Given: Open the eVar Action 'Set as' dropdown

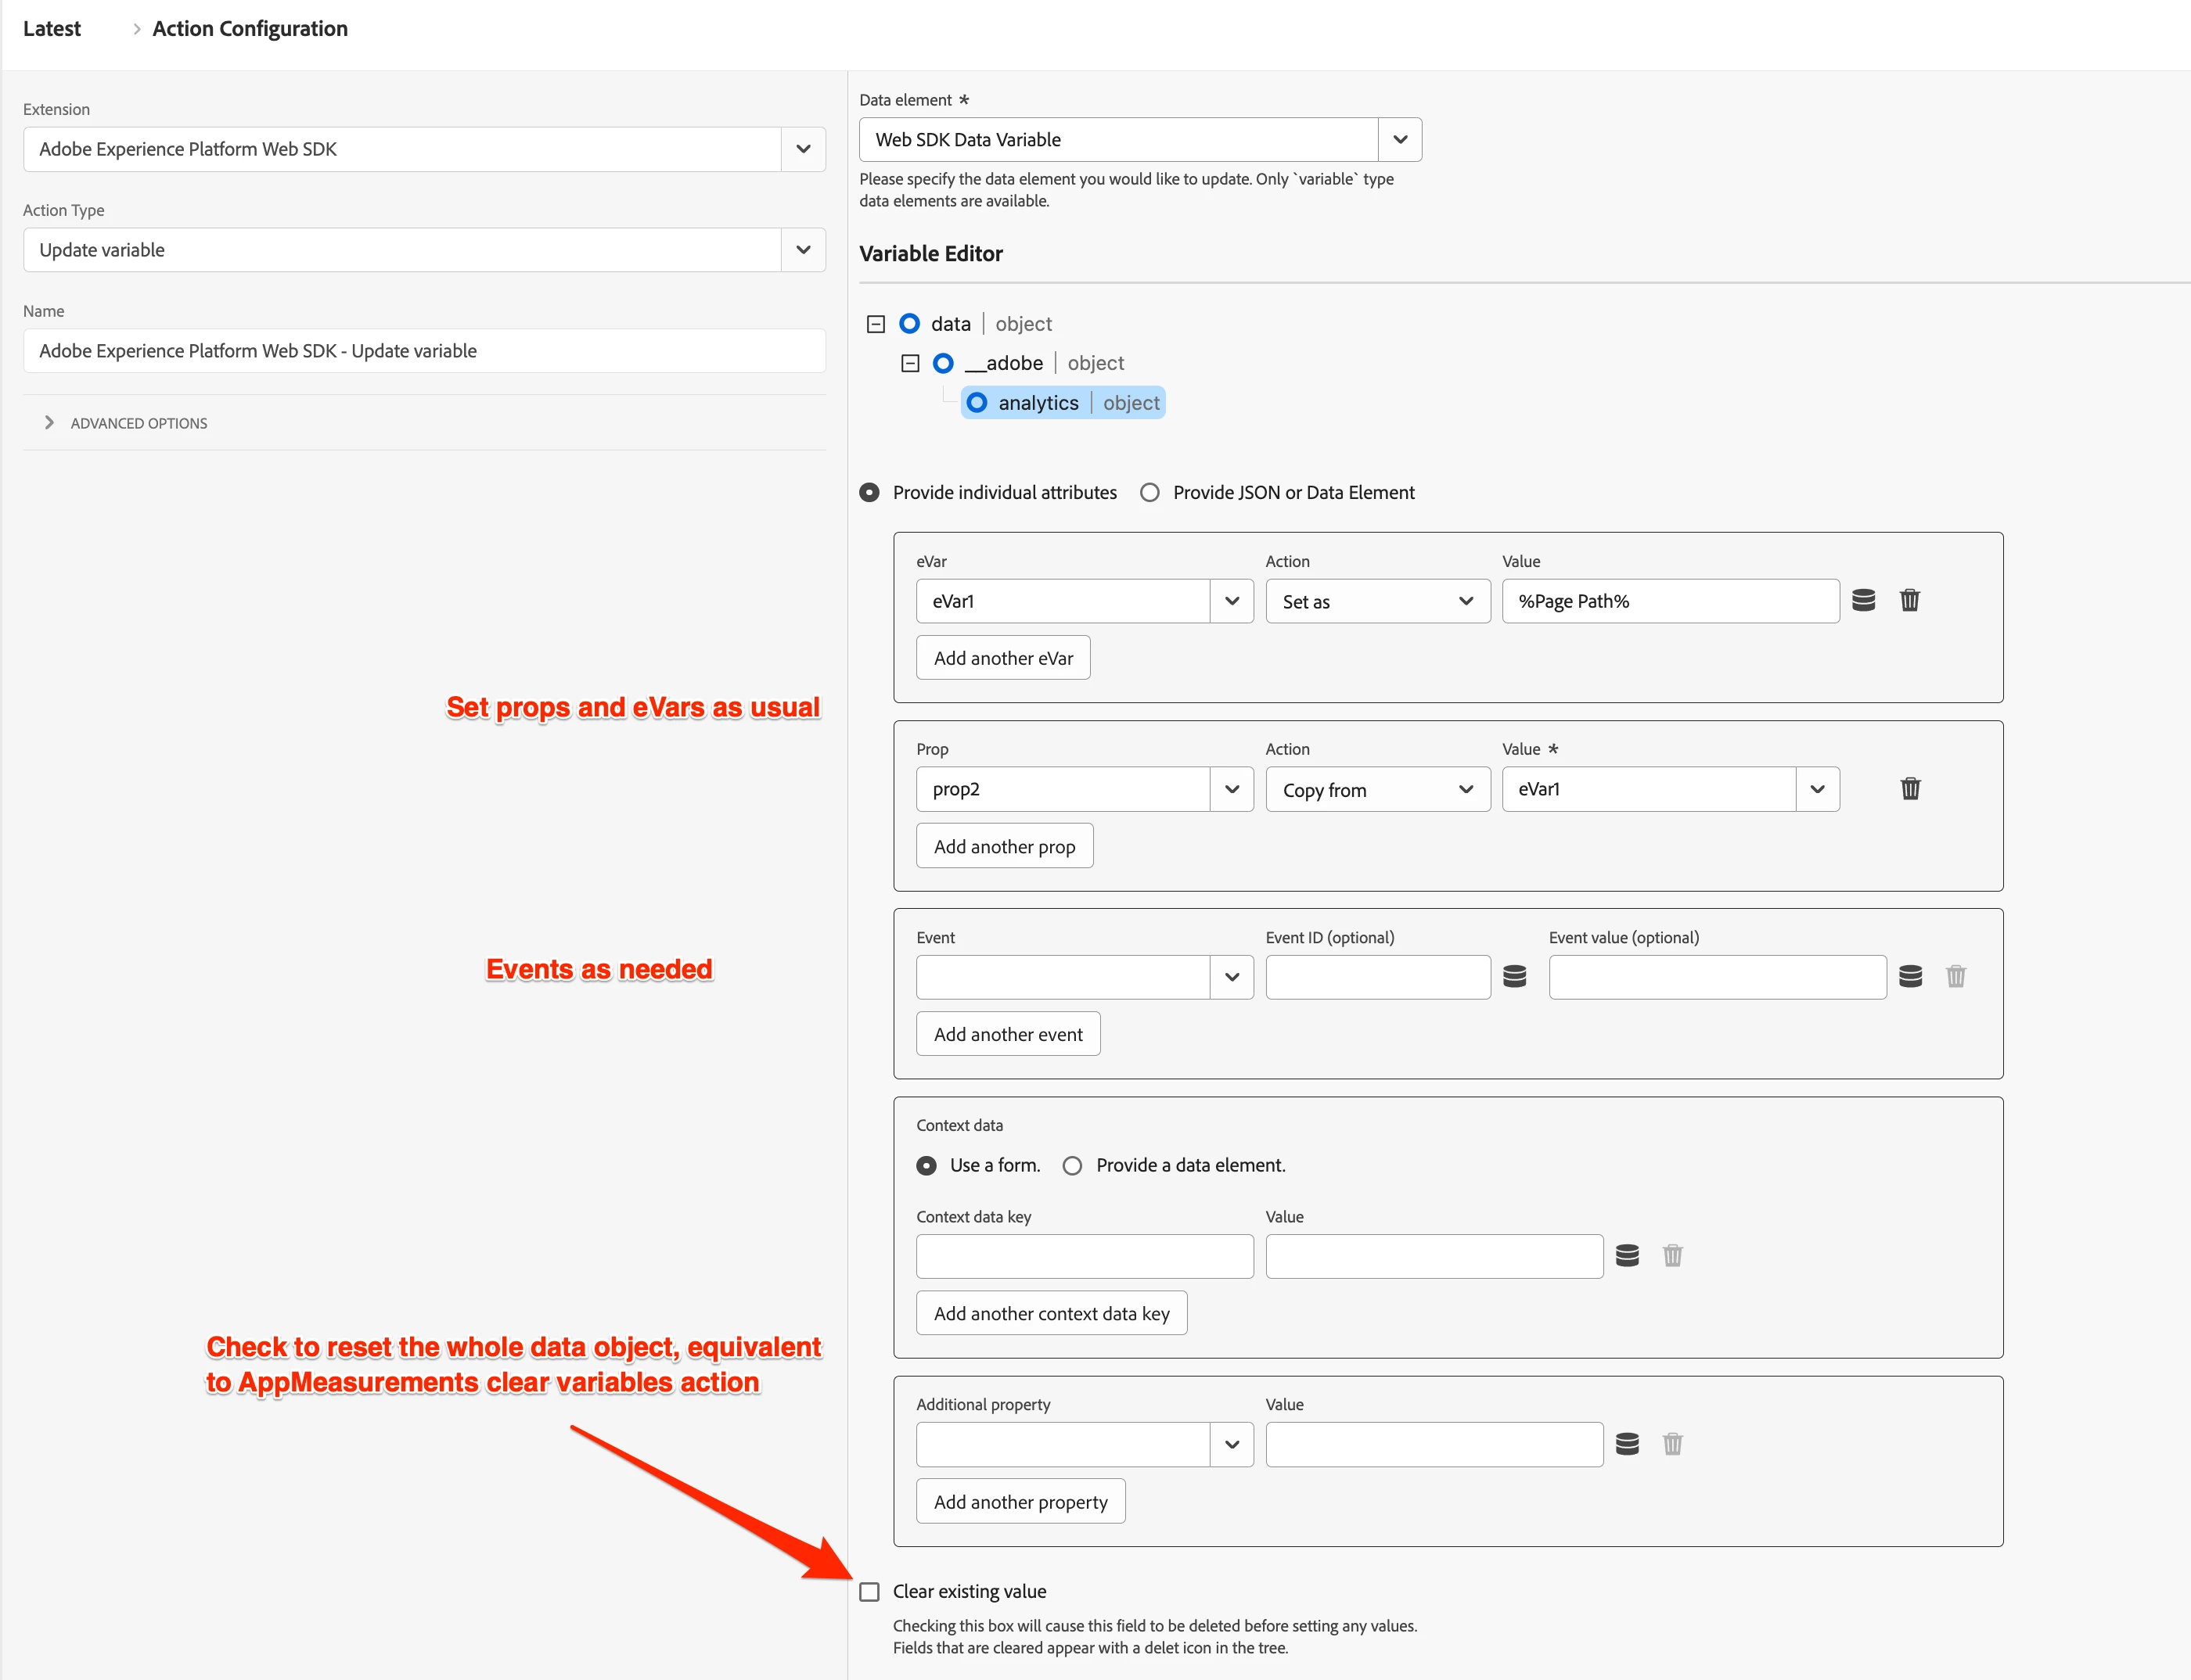Looking at the screenshot, I should 1376,601.
